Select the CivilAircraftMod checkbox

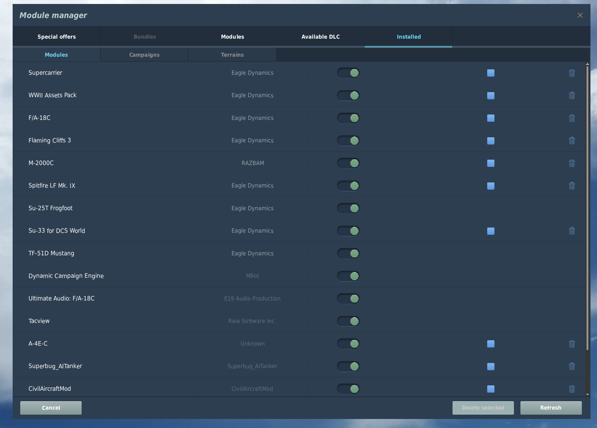click(x=491, y=389)
